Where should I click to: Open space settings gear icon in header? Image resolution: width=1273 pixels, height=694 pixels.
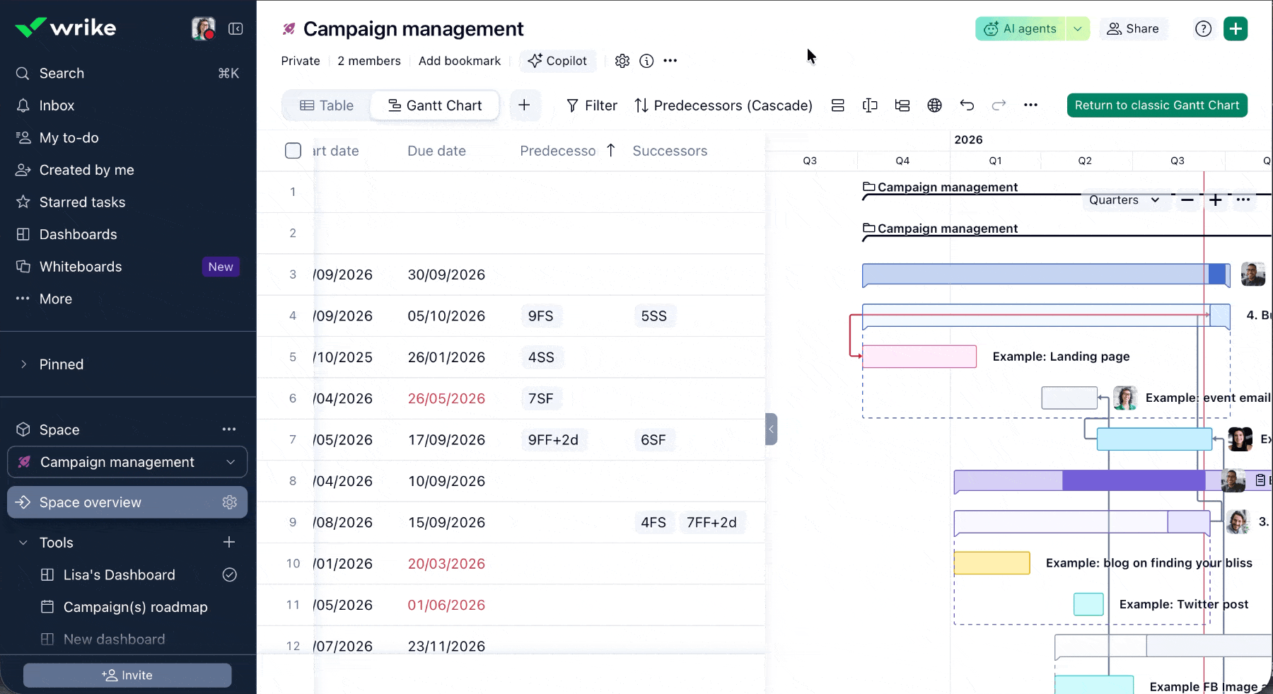[622, 61]
